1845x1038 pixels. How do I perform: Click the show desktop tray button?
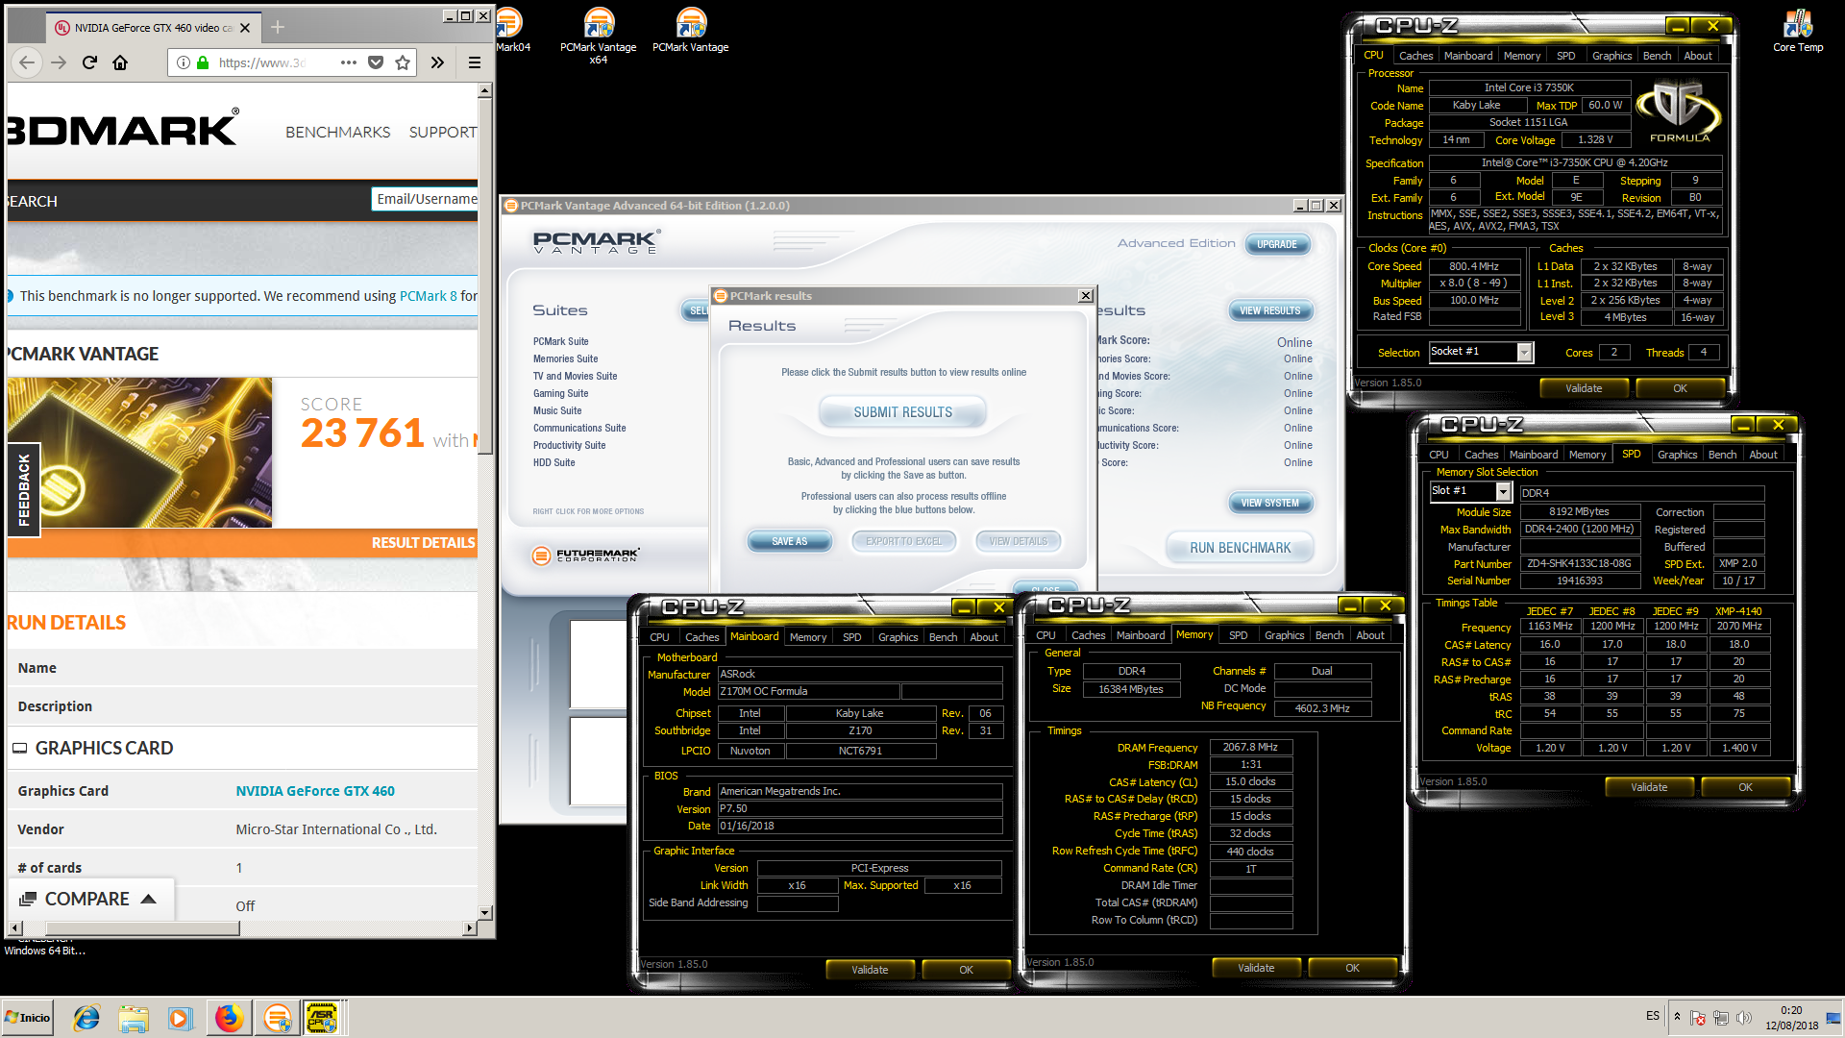click(x=1835, y=1018)
